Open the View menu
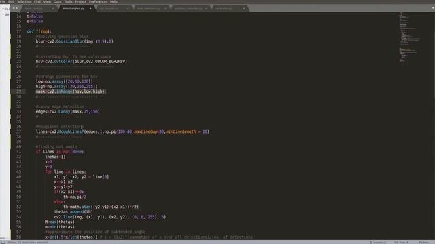 [x=47, y=1]
